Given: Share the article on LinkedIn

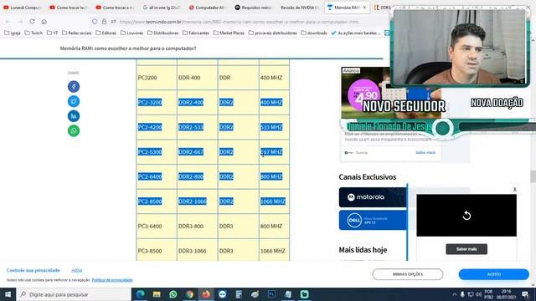Looking at the screenshot, I should (74, 116).
